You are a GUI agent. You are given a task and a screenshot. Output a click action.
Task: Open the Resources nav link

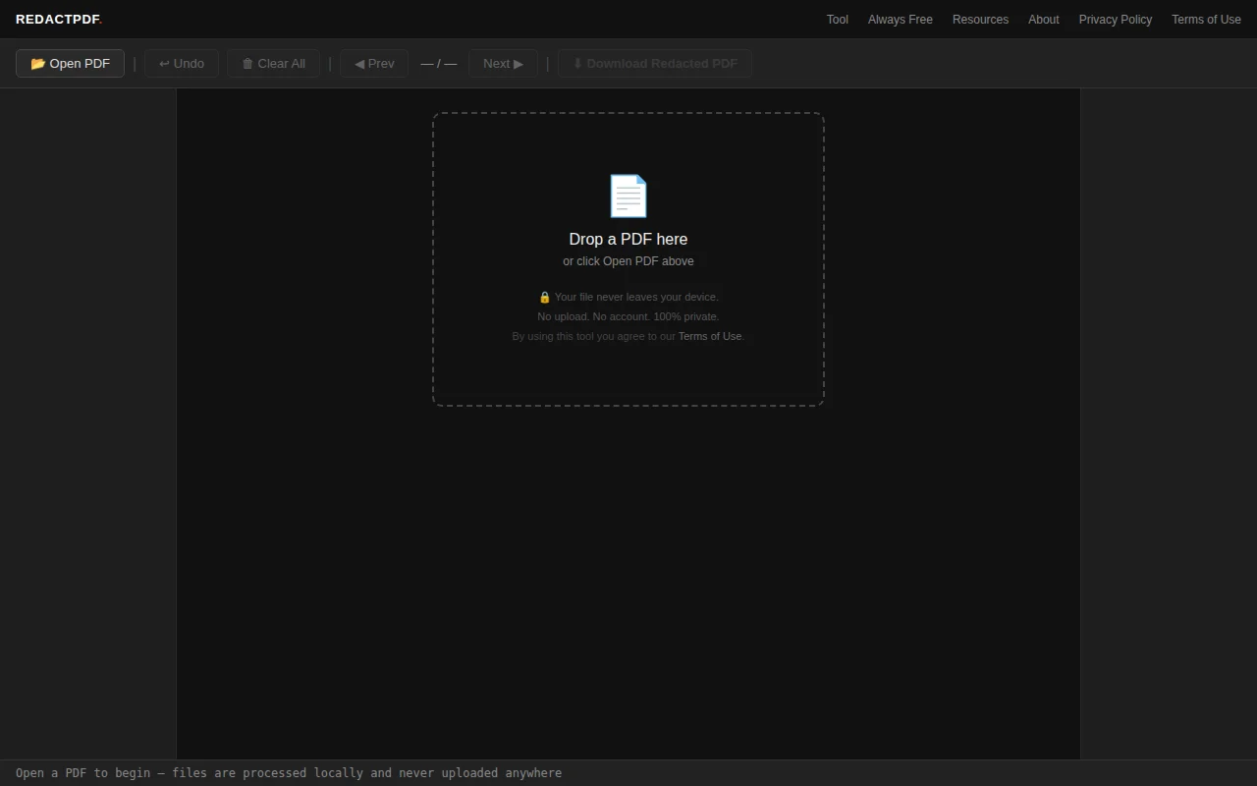980,20
